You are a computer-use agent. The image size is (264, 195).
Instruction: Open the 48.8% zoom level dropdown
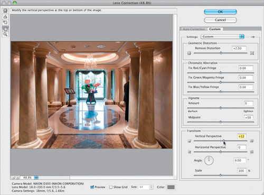point(36,178)
